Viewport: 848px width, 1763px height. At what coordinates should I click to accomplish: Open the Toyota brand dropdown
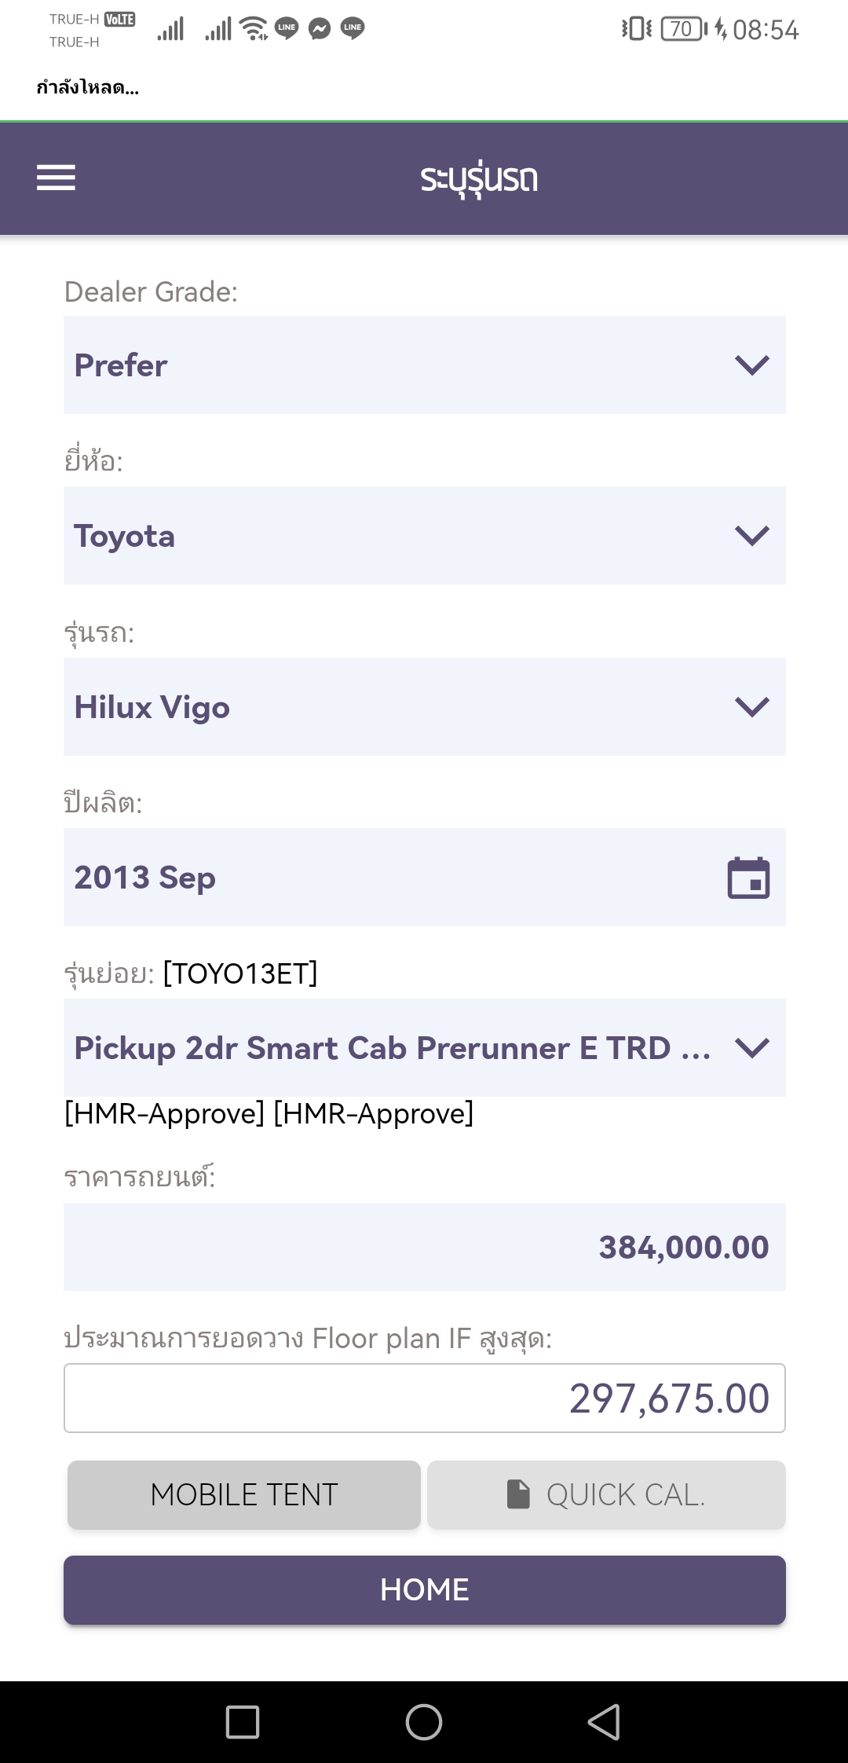pyautogui.click(x=424, y=536)
